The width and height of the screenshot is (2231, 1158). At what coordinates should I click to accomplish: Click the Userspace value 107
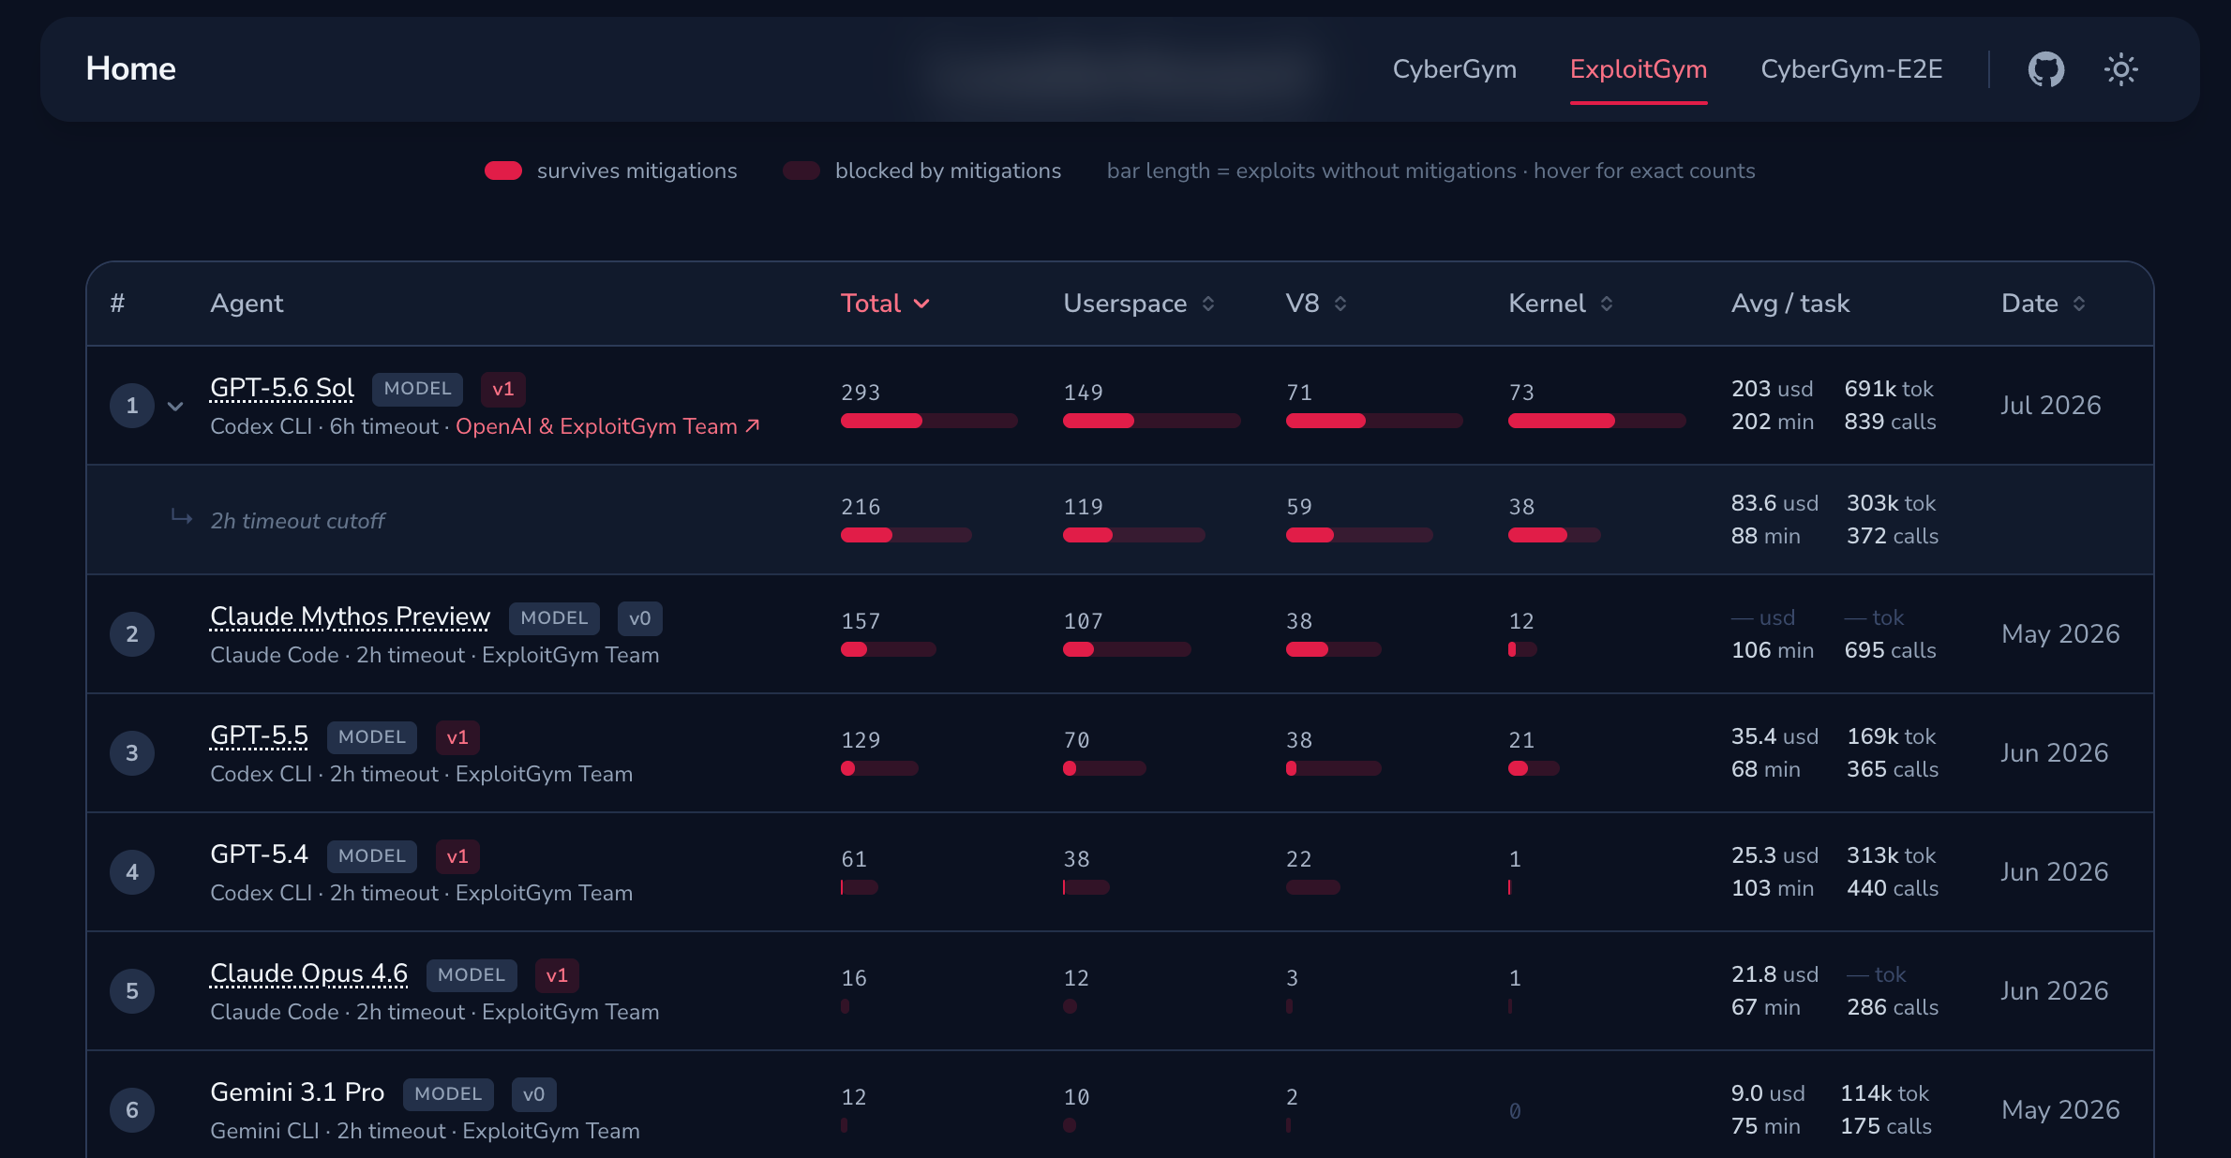click(x=1083, y=621)
